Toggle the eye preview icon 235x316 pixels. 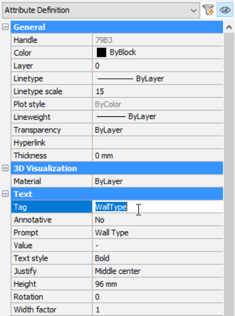click(x=225, y=10)
